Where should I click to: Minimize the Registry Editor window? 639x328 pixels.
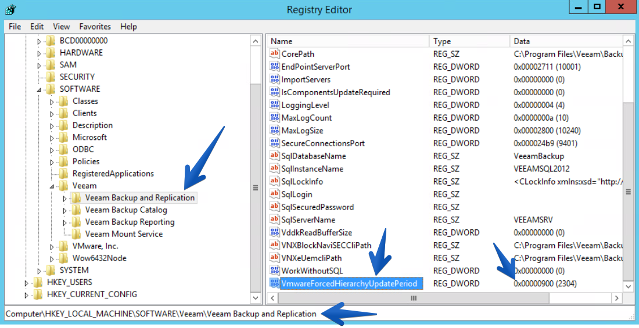pos(578,8)
